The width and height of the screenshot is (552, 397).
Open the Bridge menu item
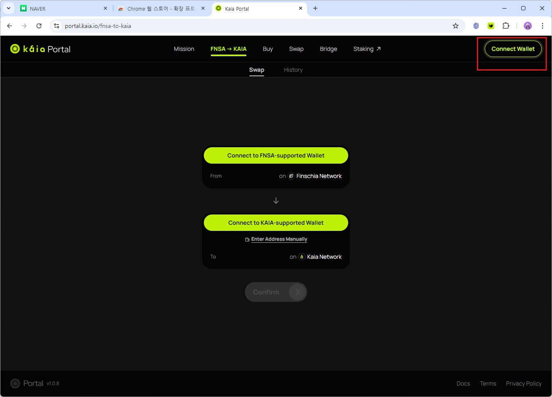point(328,49)
